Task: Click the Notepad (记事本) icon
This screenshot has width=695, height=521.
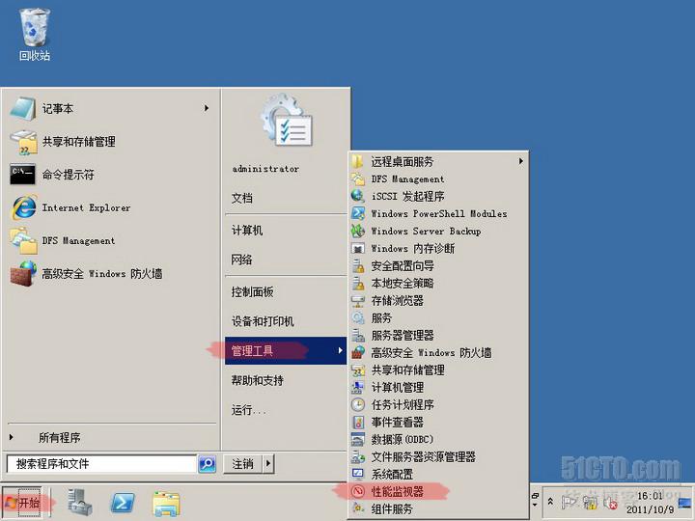Action: click(x=22, y=108)
